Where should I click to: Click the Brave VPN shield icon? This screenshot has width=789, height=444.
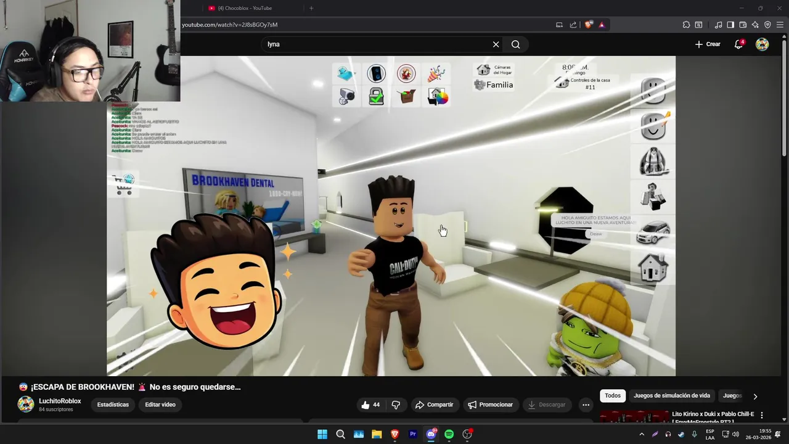tap(767, 25)
